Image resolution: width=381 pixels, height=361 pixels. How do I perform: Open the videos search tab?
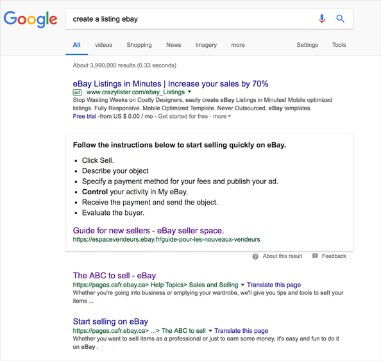(103, 45)
